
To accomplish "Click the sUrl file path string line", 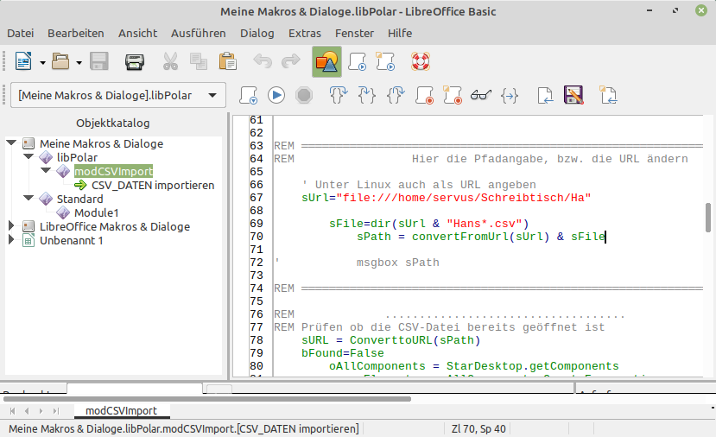I will click(x=447, y=198).
